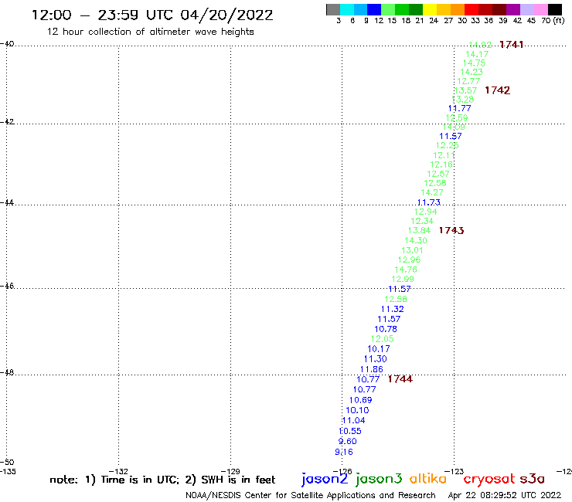Click the wave height value 10.78
This screenshot has height=502, width=572.
point(386,329)
